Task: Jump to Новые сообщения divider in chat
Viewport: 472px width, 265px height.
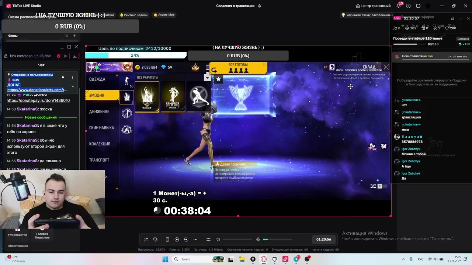Action: (41, 117)
